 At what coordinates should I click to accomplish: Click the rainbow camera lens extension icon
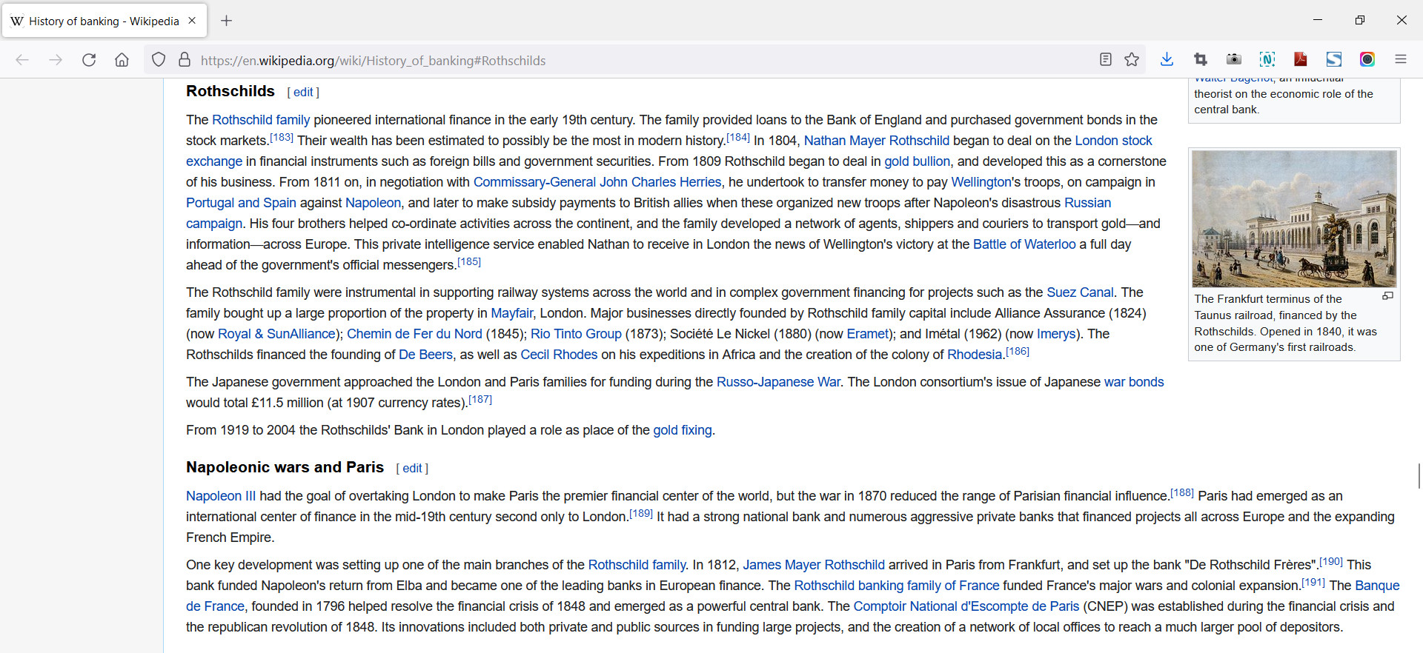1367,60
